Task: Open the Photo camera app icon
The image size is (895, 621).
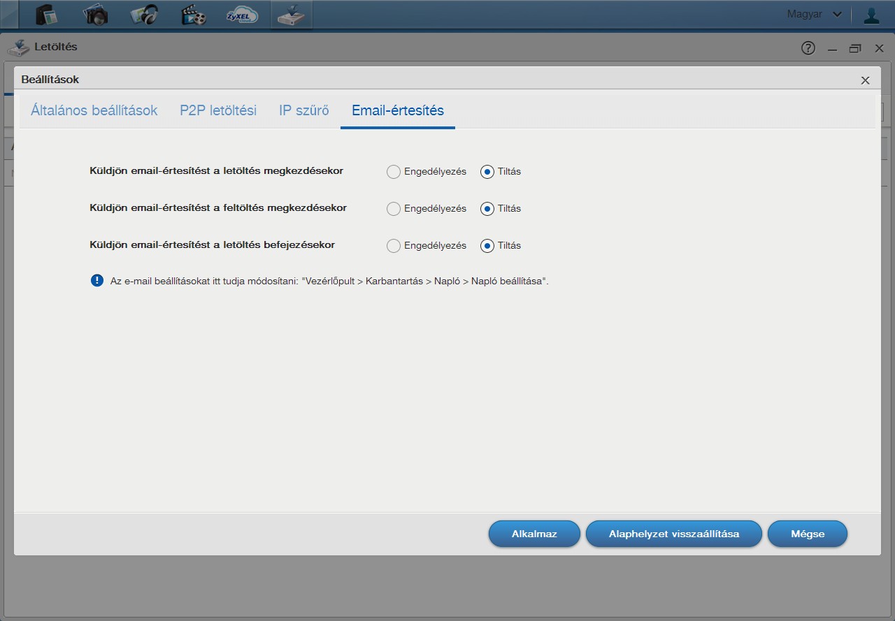Action: 95,15
